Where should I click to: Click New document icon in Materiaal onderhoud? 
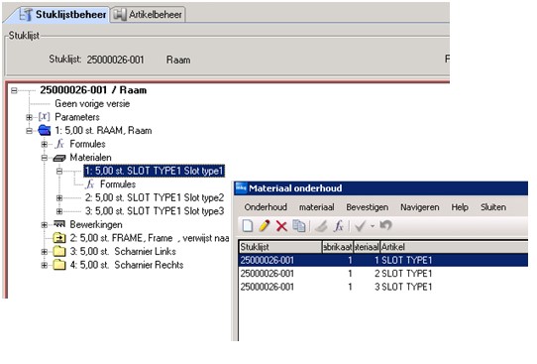click(x=248, y=226)
